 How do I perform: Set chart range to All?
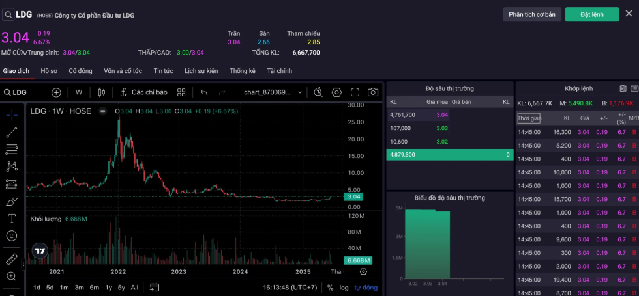pos(134,288)
